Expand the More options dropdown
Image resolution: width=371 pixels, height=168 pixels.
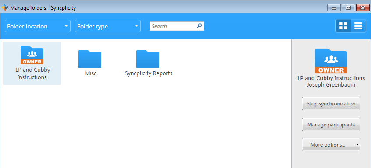tap(331, 145)
